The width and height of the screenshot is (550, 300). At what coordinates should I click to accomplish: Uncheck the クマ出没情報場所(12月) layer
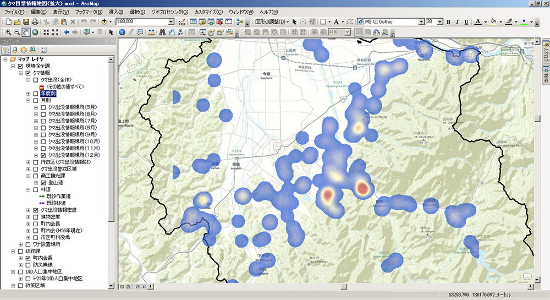(44, 155)
